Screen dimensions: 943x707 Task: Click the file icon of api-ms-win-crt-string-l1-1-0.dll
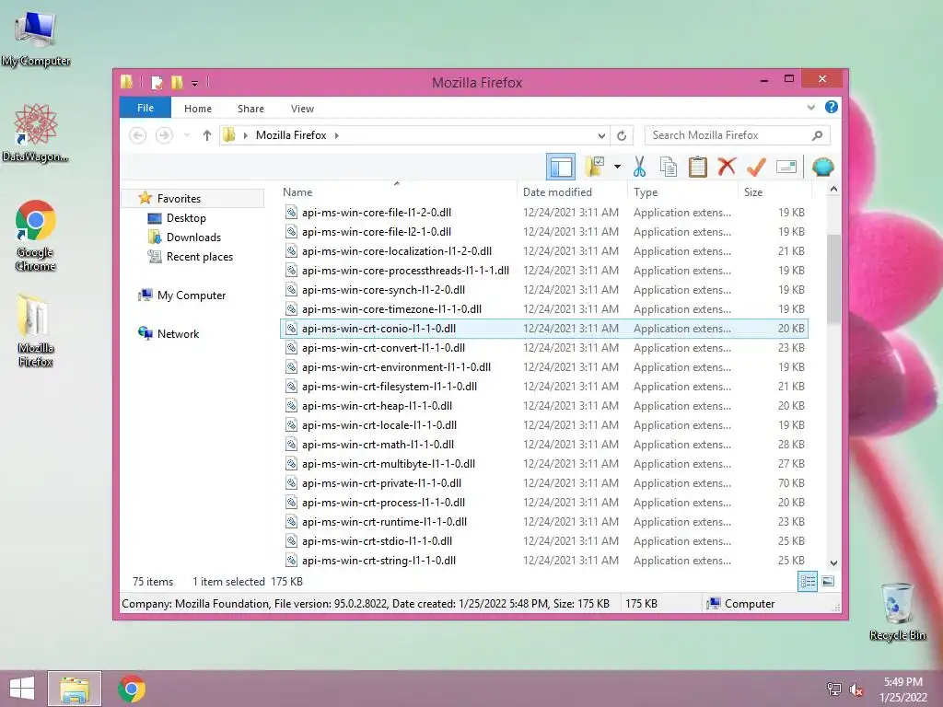pyautogui.click(x=291, y=560)
